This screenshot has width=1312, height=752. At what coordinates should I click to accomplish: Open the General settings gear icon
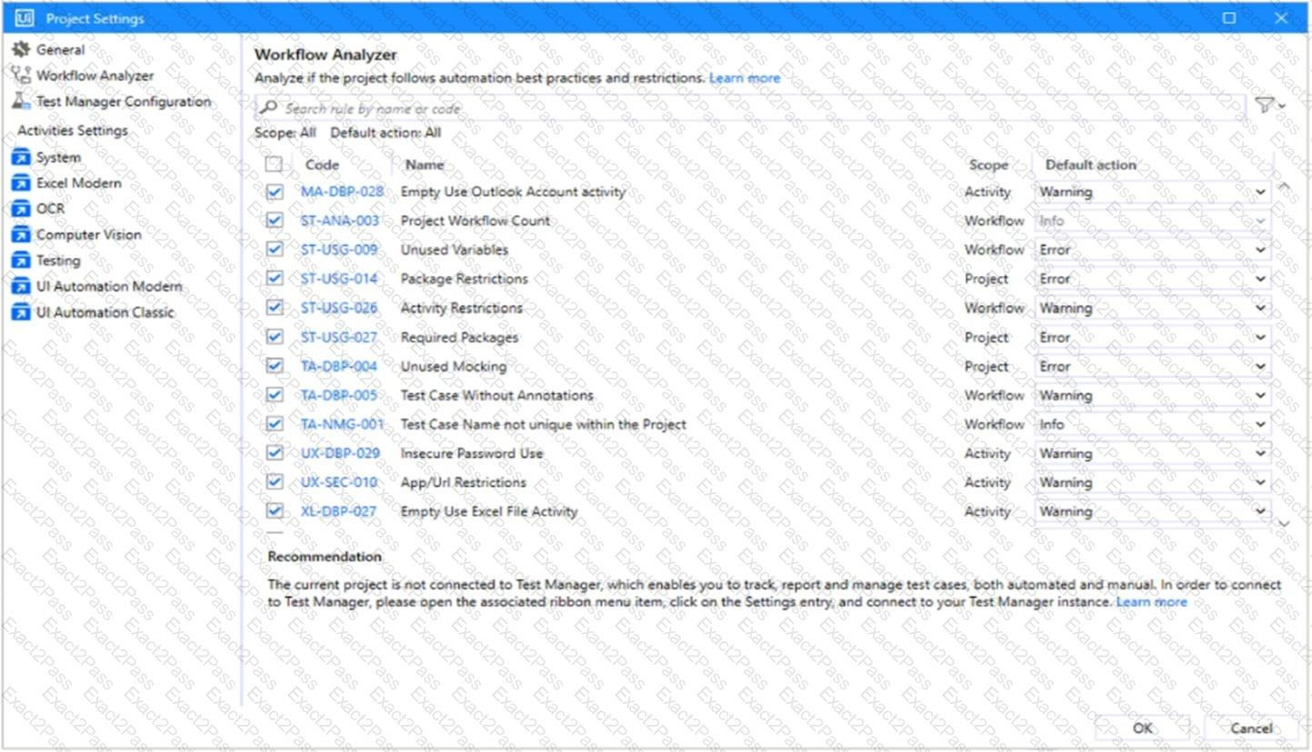pyautogui.click(x=20, y=50)
